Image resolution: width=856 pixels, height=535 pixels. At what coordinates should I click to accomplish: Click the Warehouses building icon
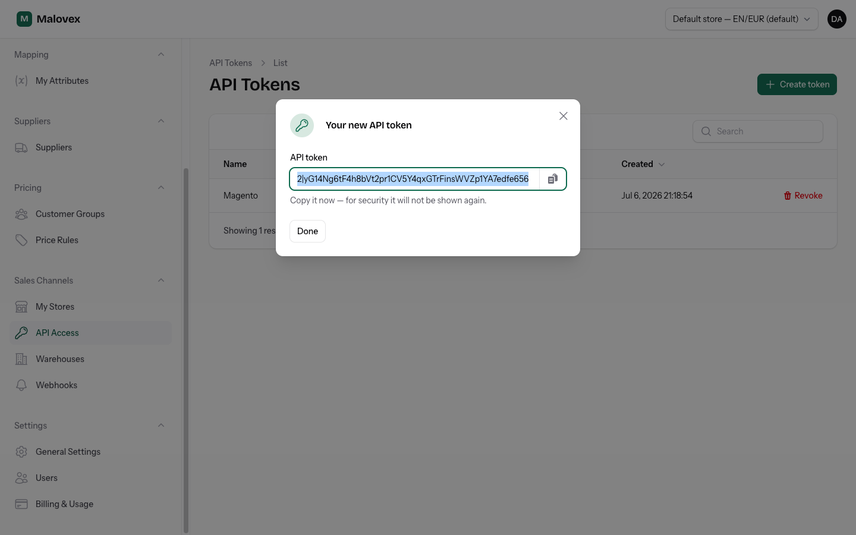[x=21, y=359]
